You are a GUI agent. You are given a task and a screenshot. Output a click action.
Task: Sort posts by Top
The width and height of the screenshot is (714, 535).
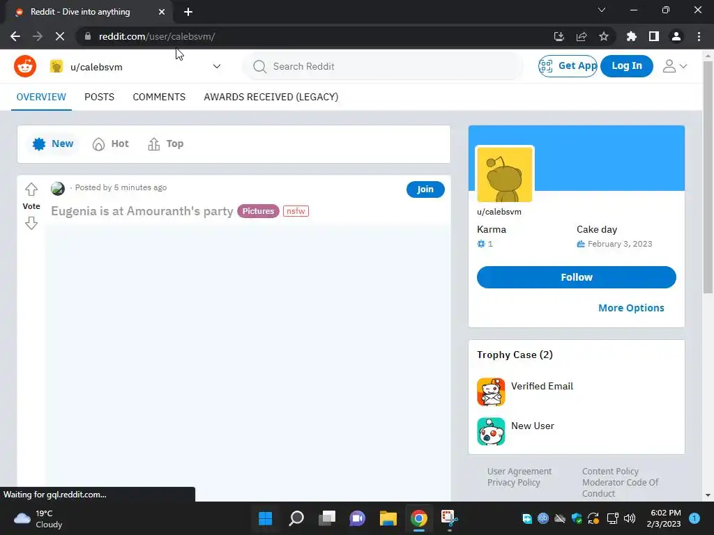pos(166,144)
